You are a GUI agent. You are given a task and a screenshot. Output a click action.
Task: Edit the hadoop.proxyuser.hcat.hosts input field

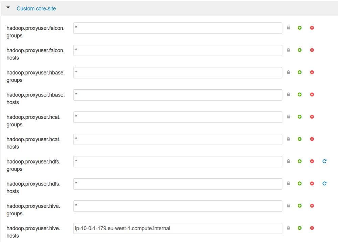177,139
